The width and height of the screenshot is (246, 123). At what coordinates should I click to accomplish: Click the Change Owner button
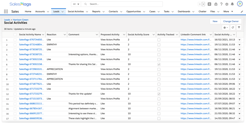coord(231,22)
